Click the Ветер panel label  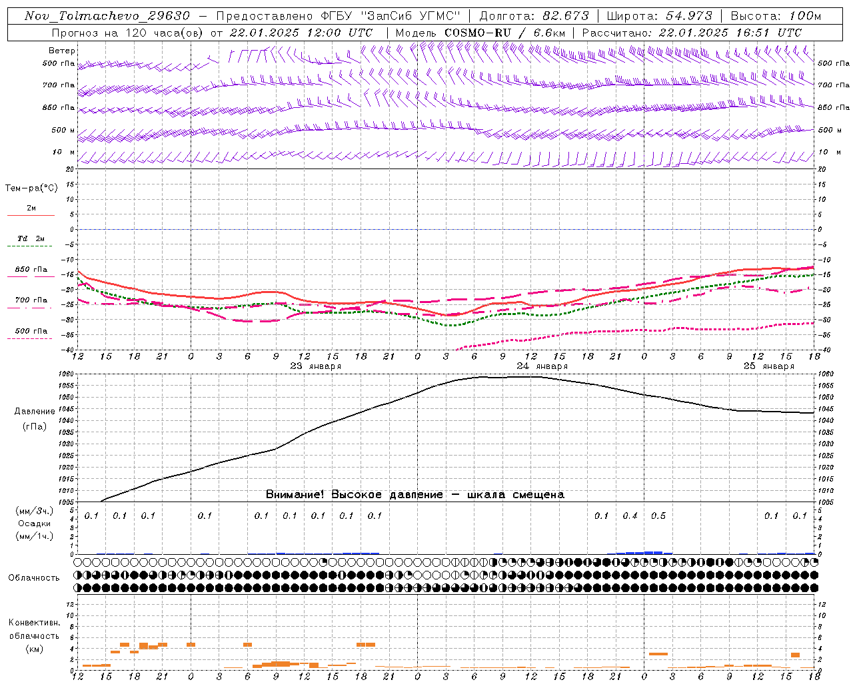(x=62, y=51)
